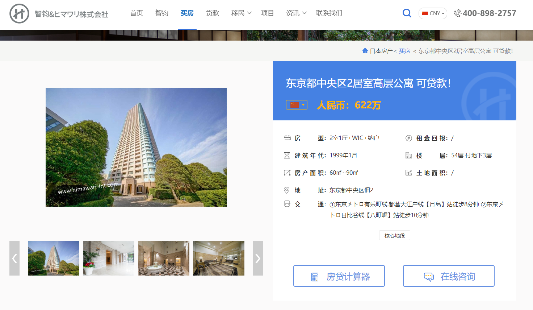Click the magnifier search icon

coord(407,13)
